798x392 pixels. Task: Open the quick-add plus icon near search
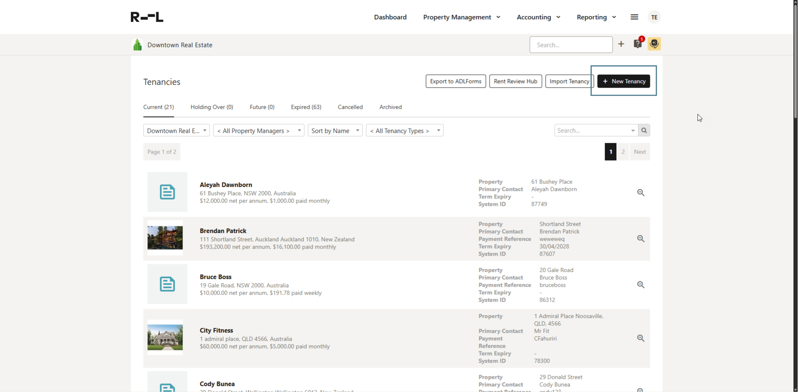621,44
